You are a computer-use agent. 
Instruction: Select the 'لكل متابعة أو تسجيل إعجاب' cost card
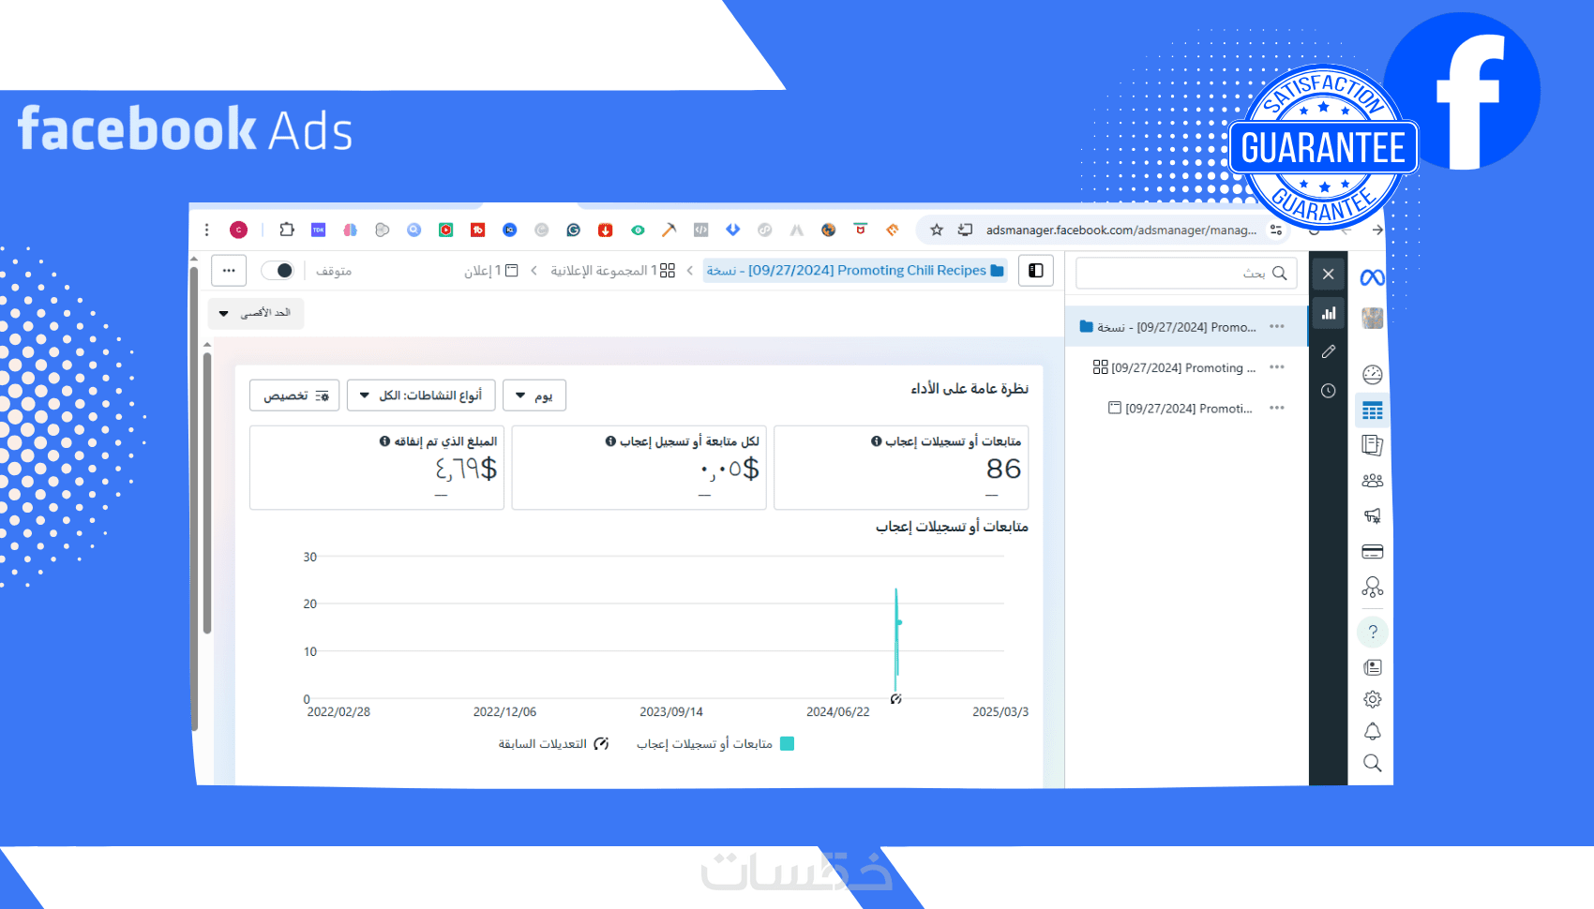click(x=639, y=468)
